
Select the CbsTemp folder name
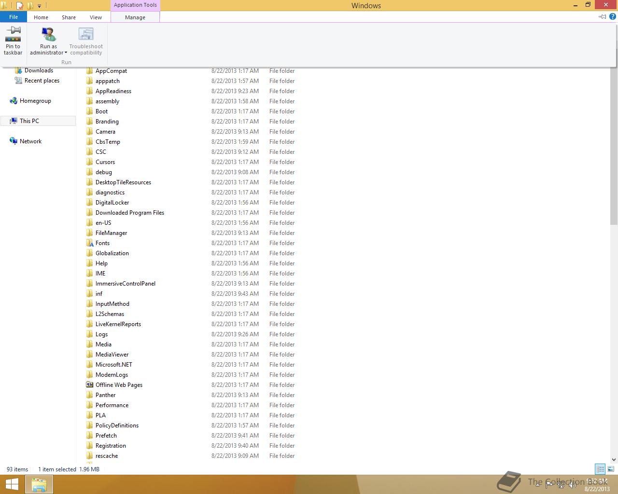coord(108,142)
